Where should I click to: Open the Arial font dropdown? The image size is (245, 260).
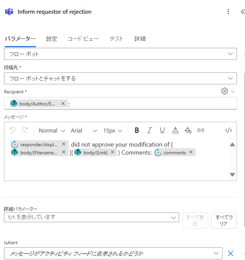[84, 131]
